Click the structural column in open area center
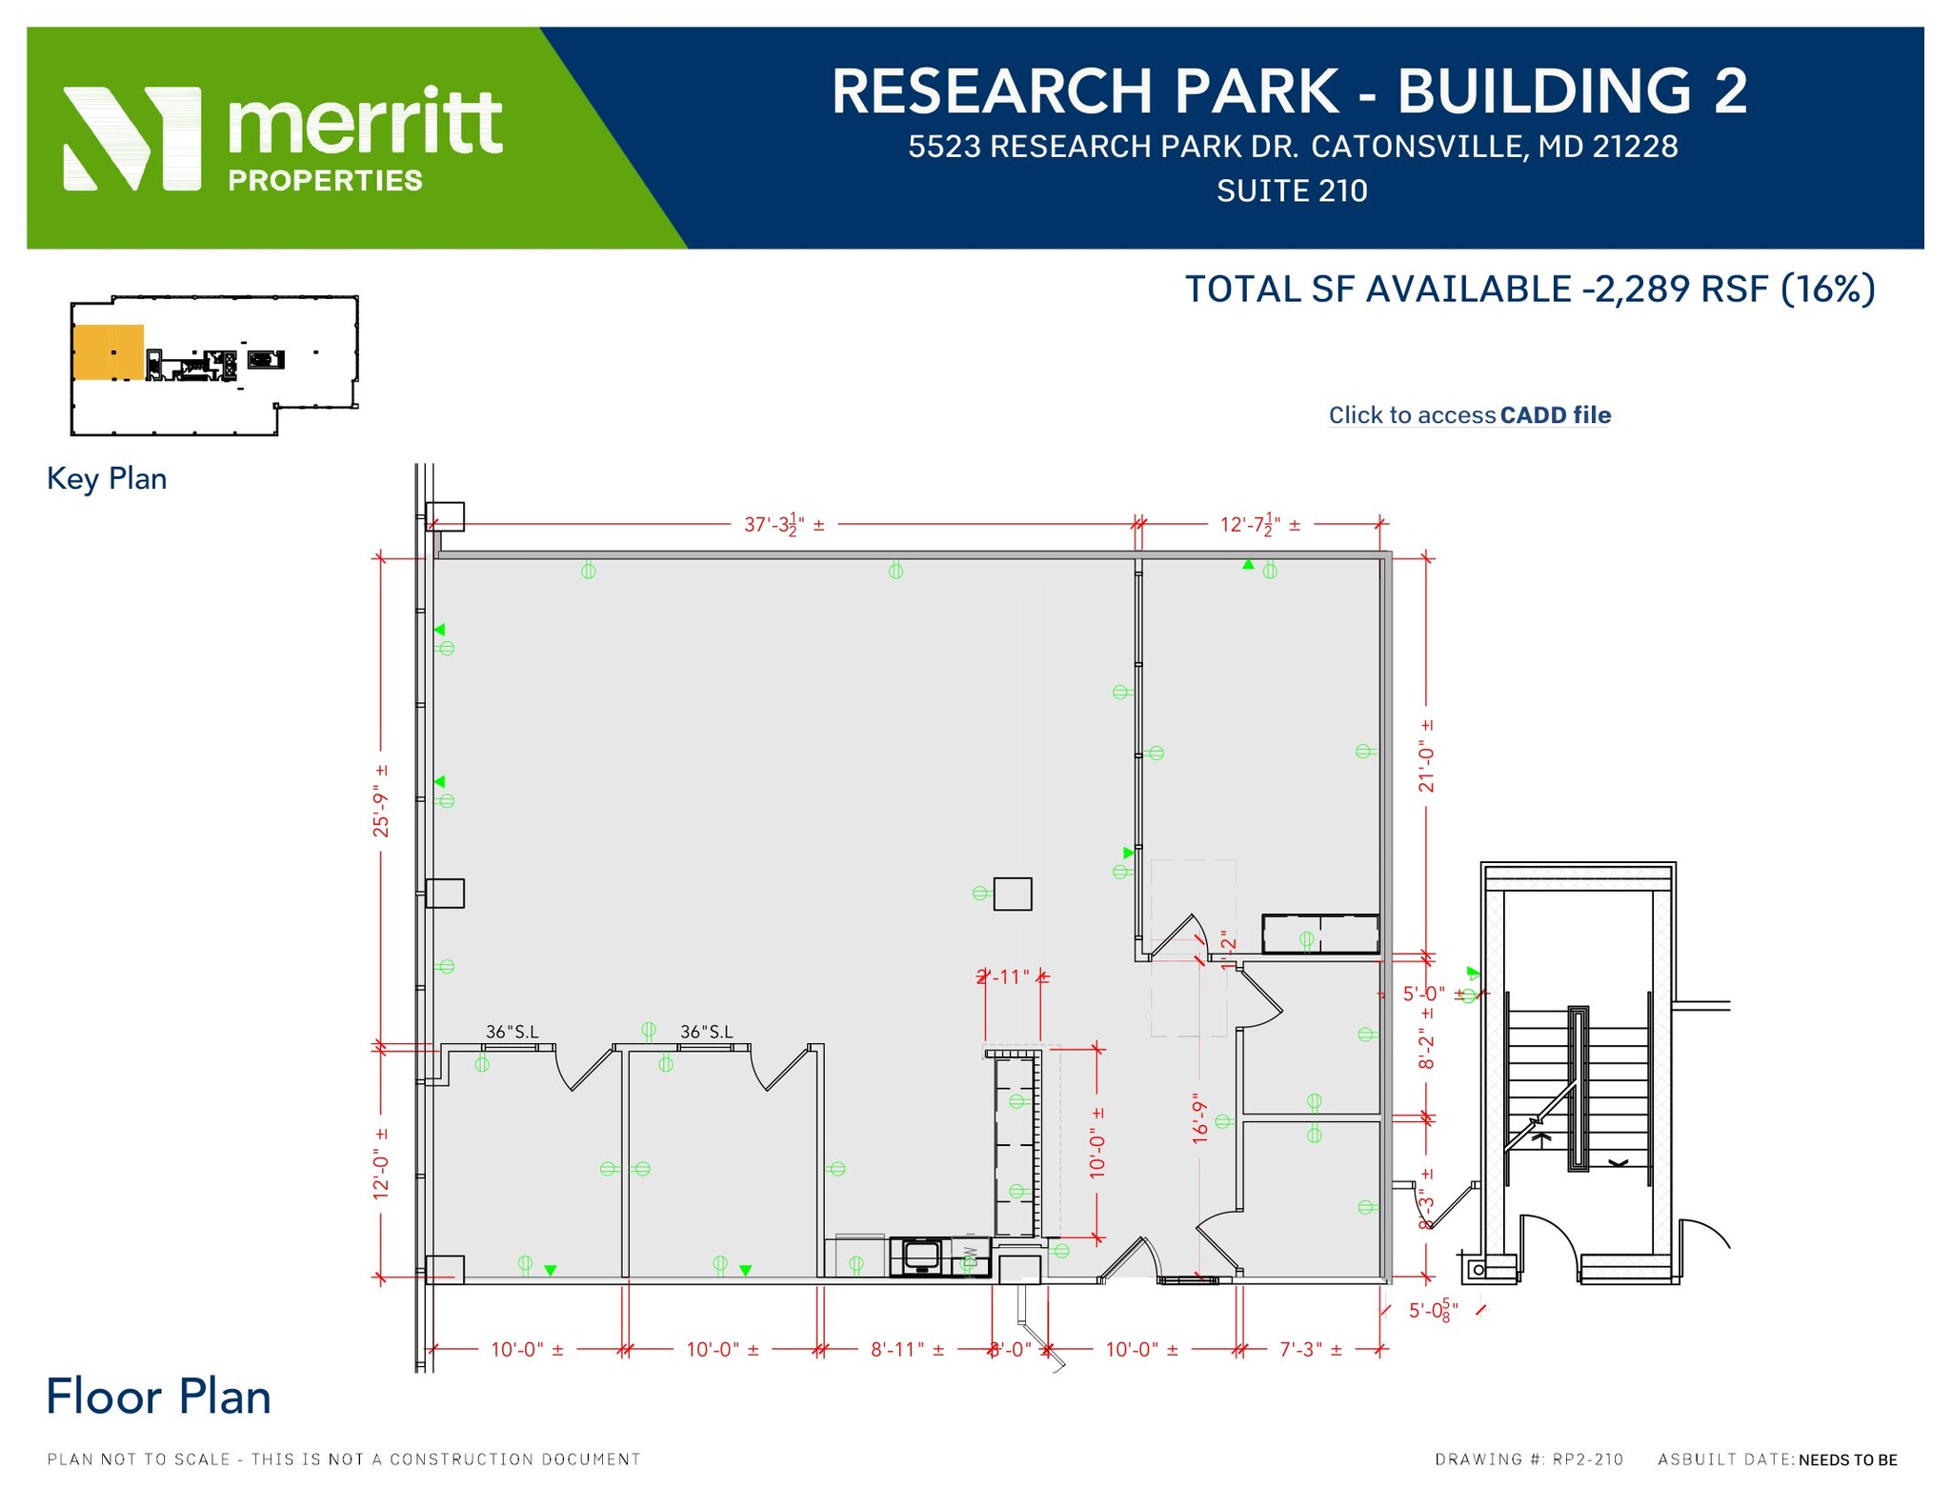 point(1013,894)
